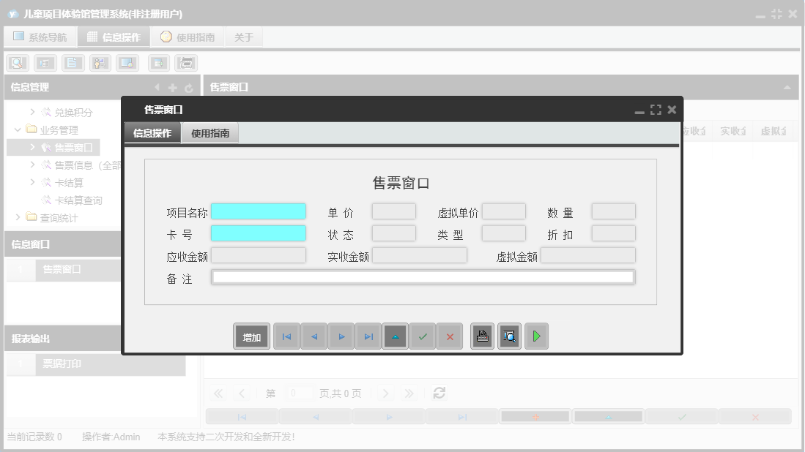Confirm the record with the green checkmark icon
The width and height of the screenshot is (805, 452).
(x=423, y=336)
